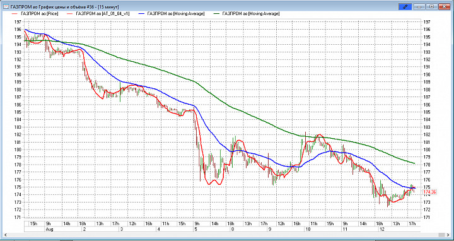
Task: Click the 190 label on left price axis
Action: pos(17,74)
